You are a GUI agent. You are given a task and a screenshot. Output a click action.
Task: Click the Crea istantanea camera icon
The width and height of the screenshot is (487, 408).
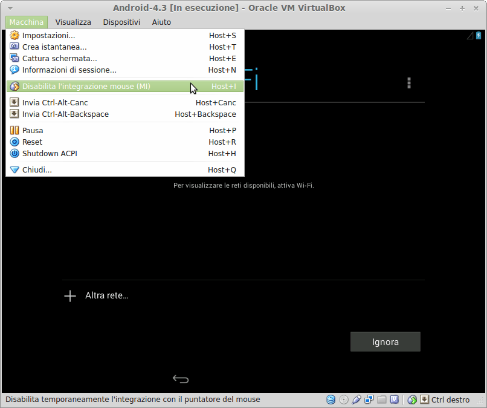tap(15, 47)
